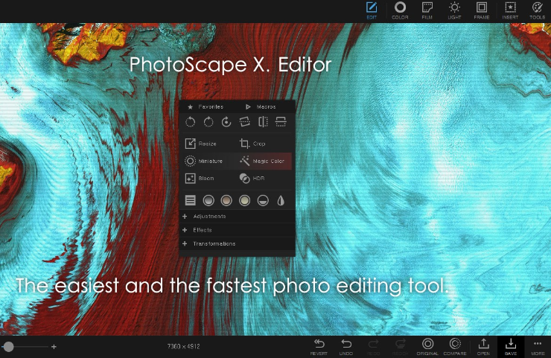Screen dimensions: 551x358
Task: Open the Edit tab in top toolbar
Action: tap(372, 10)
